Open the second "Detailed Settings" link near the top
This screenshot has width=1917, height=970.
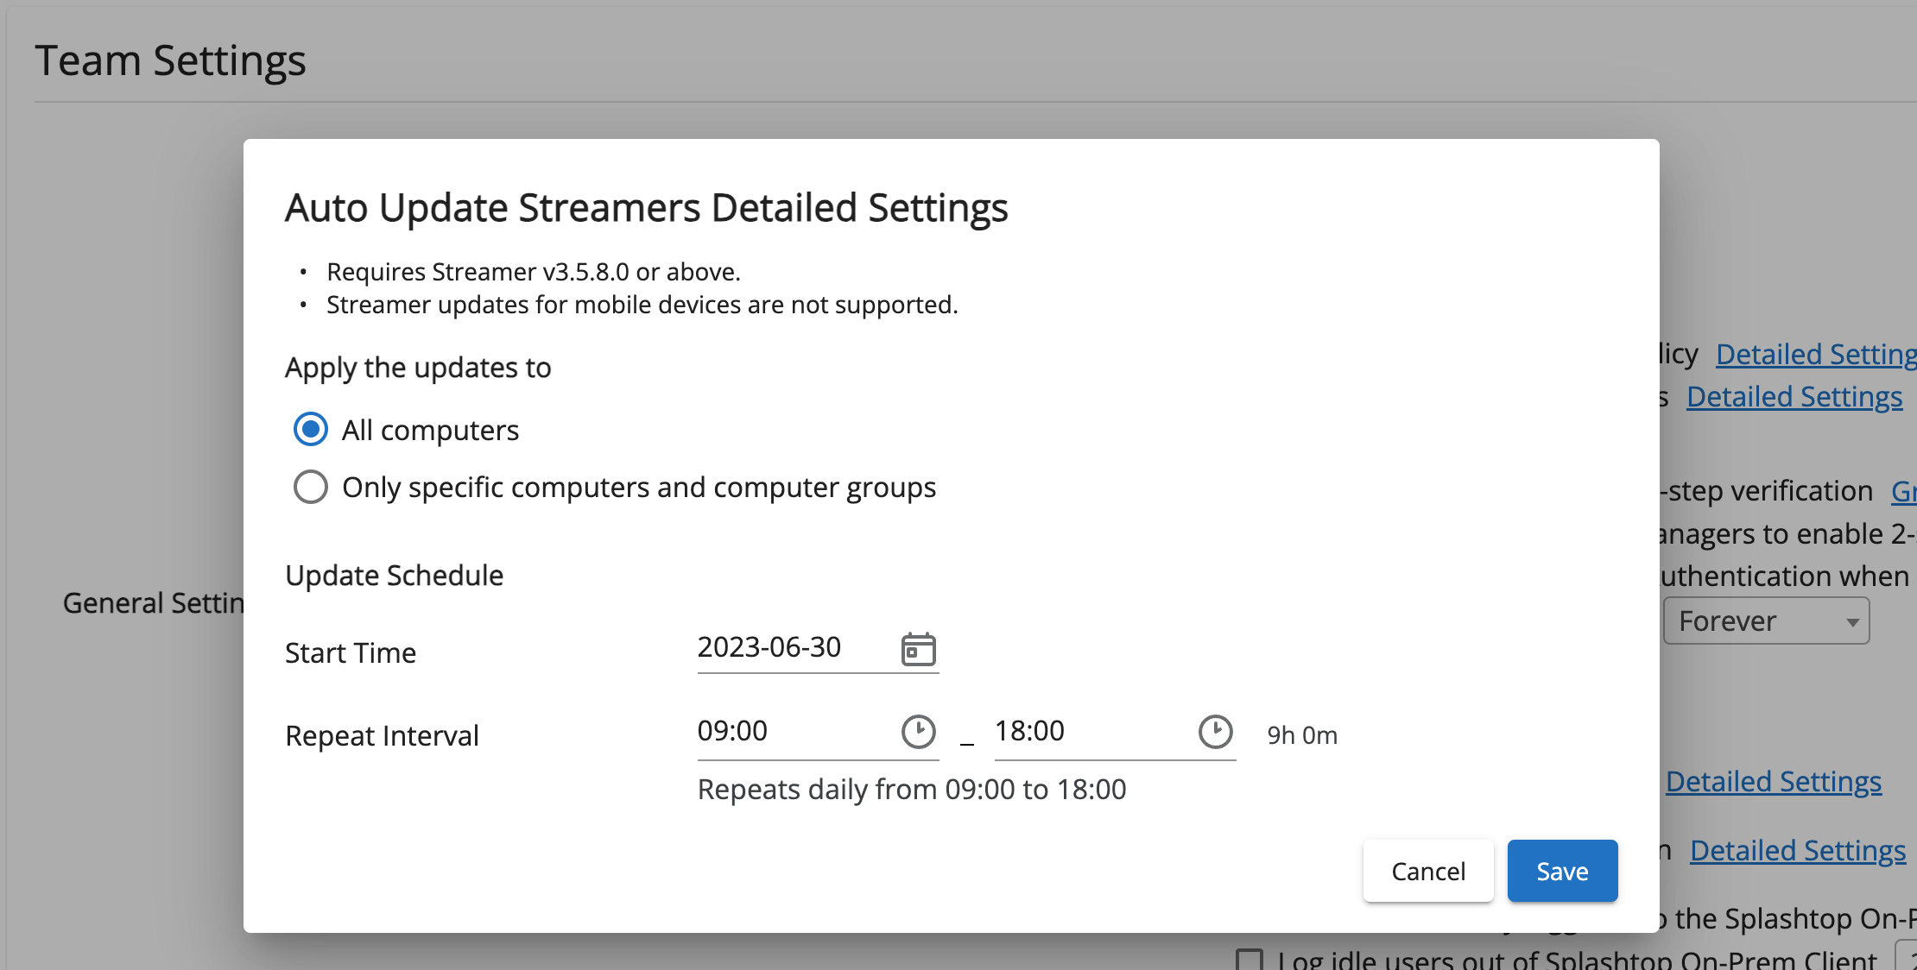1796,396
